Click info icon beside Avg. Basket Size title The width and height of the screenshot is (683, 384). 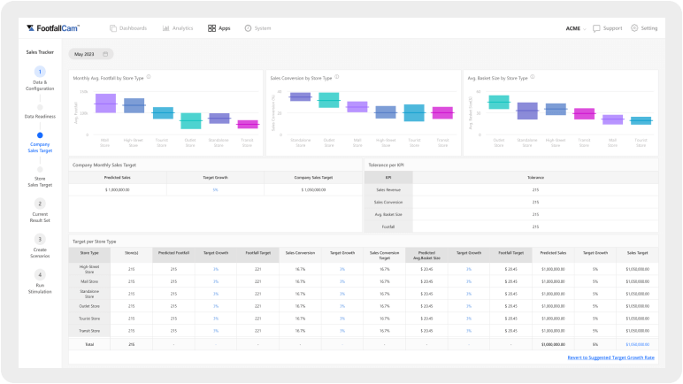pyautogui.click(x=533, y=77)
